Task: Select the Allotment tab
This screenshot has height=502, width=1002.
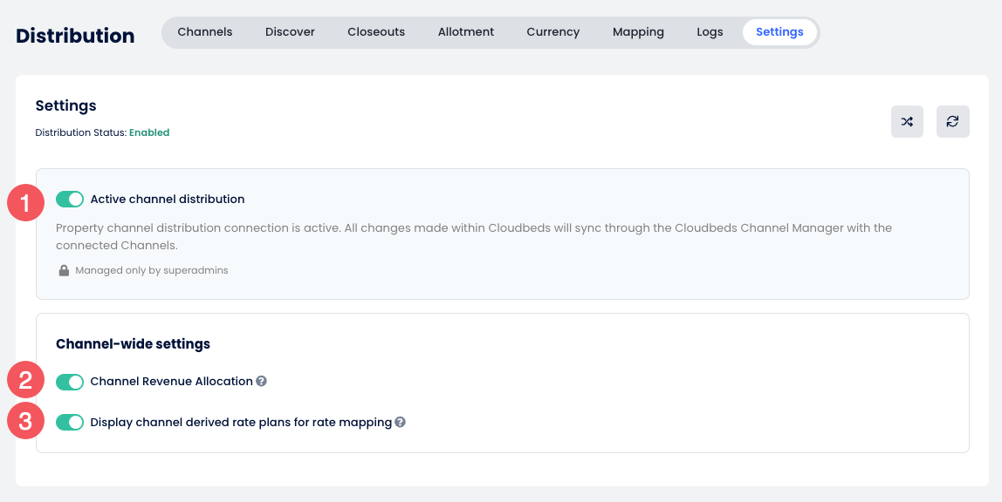Action: (466, 32)
